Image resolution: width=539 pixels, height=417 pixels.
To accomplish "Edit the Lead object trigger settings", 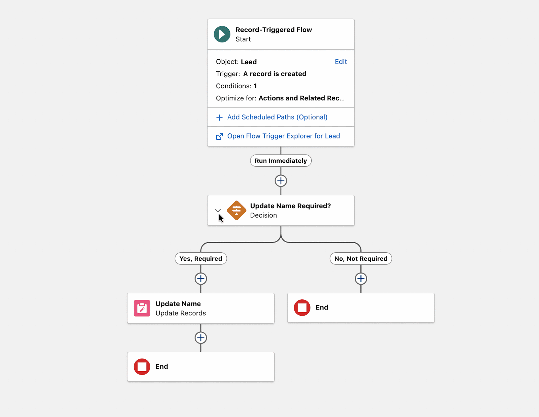I will tap(341, 62).
